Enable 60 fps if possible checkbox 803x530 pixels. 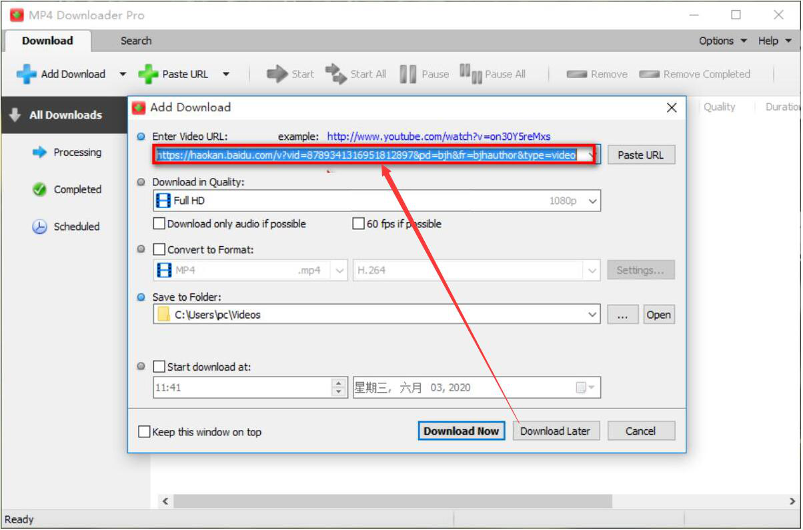[358, 224]
